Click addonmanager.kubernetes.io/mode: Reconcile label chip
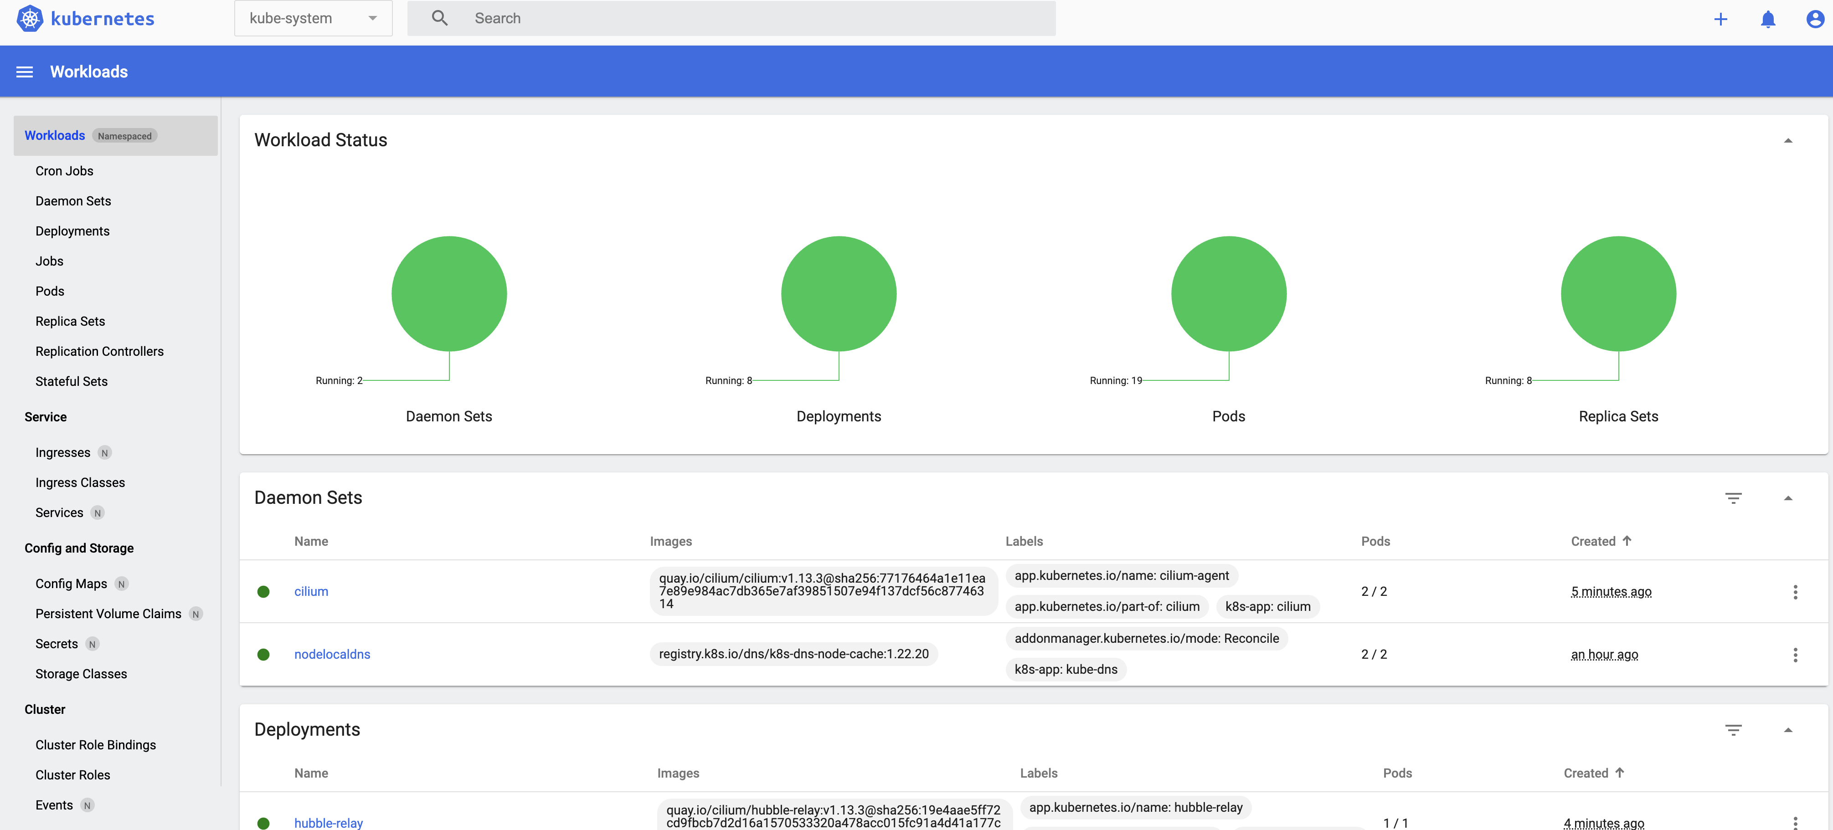Image resolution: width=1833 pixels, height=830 pixels. click(1146, 639)
